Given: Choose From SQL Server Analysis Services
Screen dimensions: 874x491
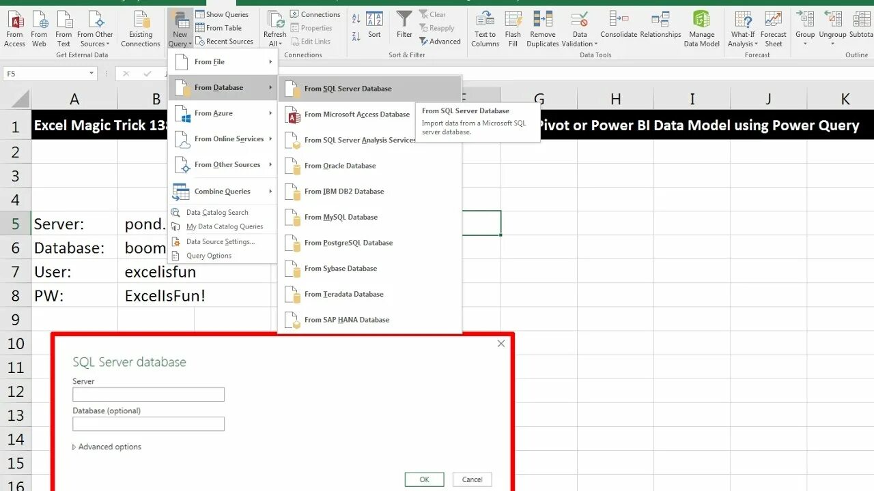Looking at the screenshot, I should [348, 140].
